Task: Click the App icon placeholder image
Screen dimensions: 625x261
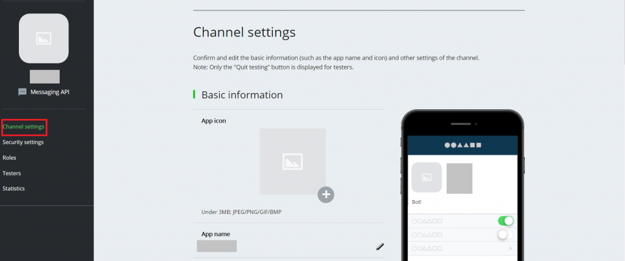Action: pyautogui.click(x=292, y=162)
